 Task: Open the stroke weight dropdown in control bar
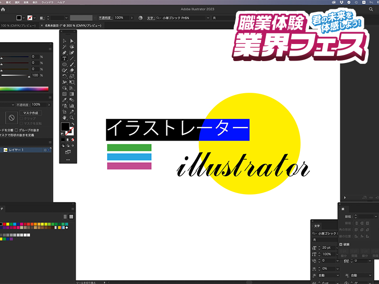coord(66,18)
